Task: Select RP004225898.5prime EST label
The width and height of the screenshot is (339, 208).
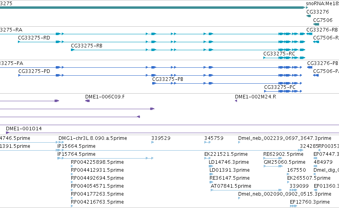Action: click(97, 163)
